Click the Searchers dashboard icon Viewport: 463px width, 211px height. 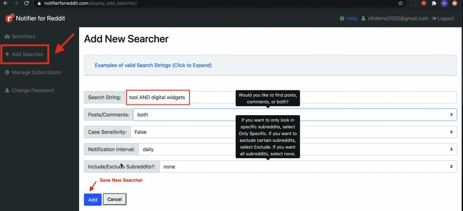click(x=7, y=36)
